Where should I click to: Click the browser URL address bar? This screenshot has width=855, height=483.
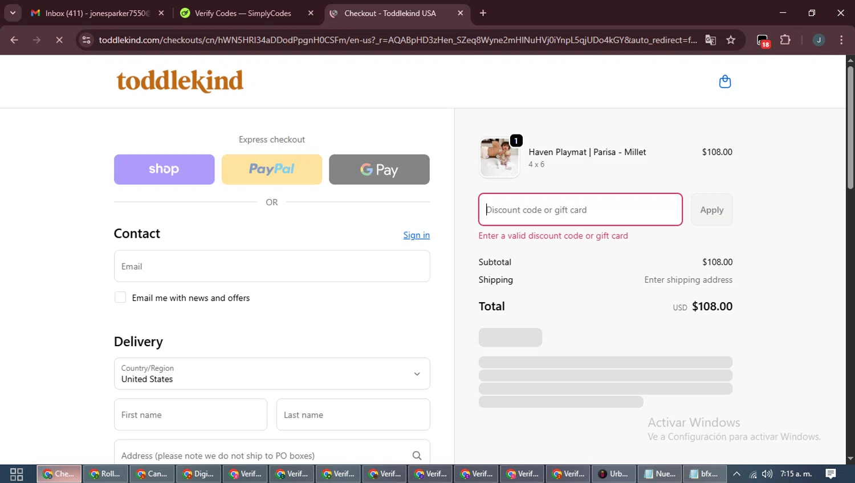pos(397,40)
